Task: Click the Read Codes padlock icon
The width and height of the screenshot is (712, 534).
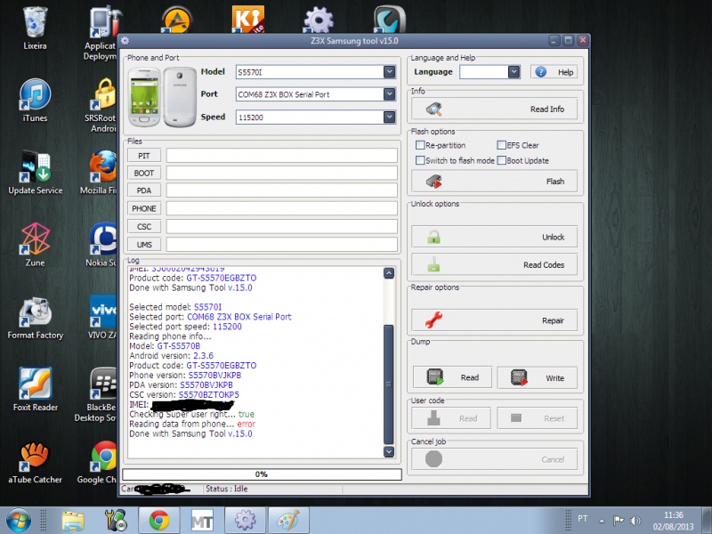Action: point(433,264)
